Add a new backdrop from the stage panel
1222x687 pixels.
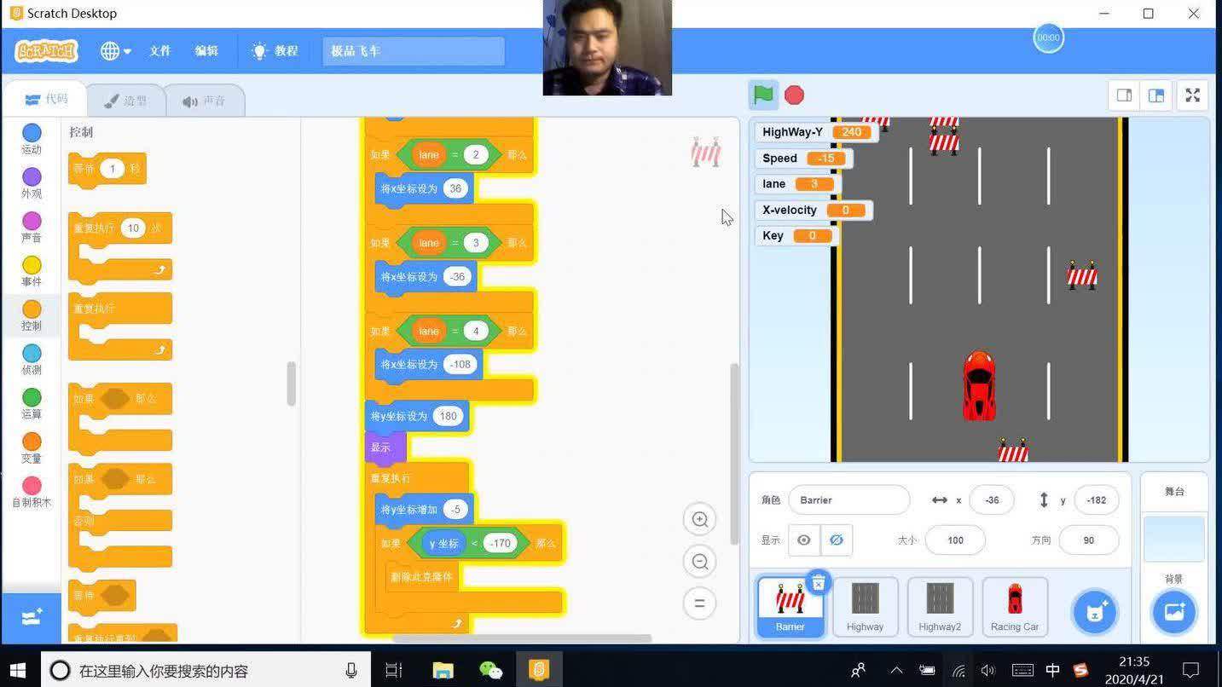click(1174, 611)
